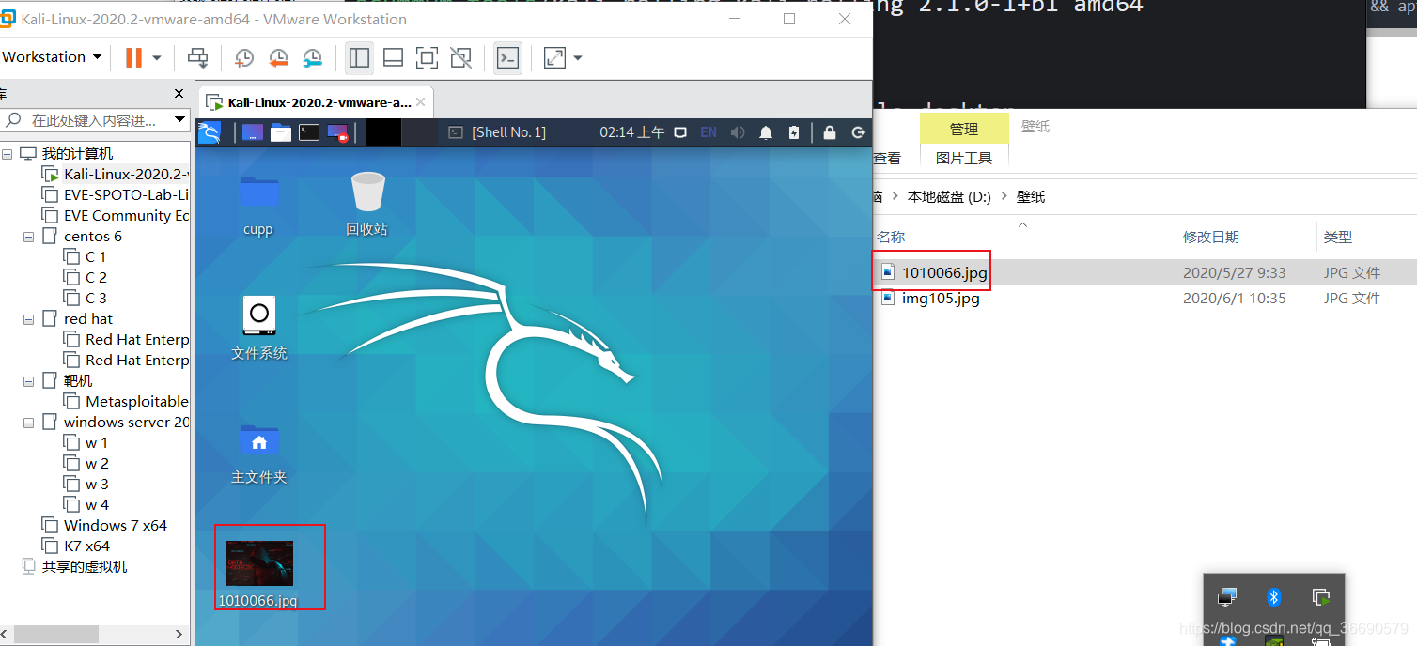The width and height of the screenshot is (1417, 646).
Task: Launch the terminal from the Kali panel
Action: [x=308, y=131]
